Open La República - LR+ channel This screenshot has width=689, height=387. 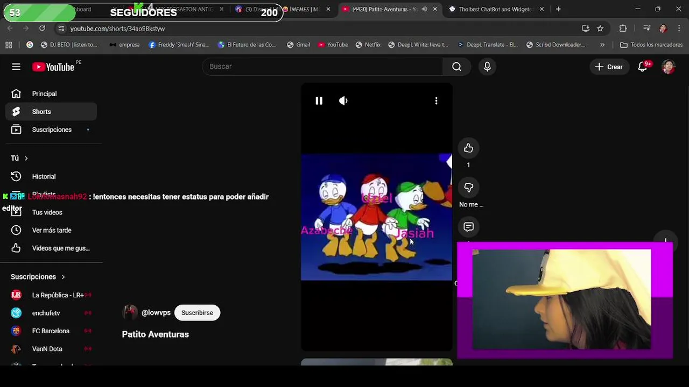coord(51,295)
